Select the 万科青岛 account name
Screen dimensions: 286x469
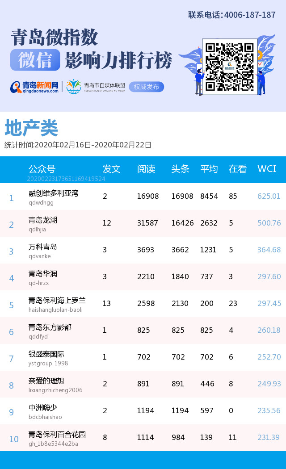[x=43, y=247]
